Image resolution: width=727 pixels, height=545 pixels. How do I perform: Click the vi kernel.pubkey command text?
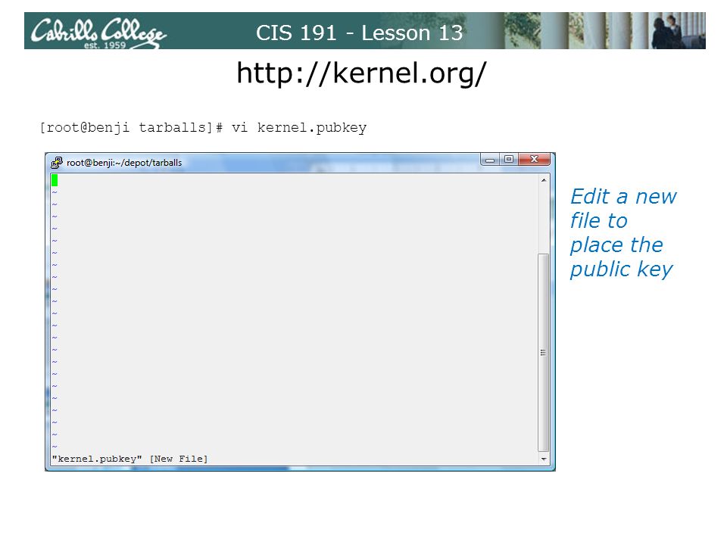tap(299, 127)
